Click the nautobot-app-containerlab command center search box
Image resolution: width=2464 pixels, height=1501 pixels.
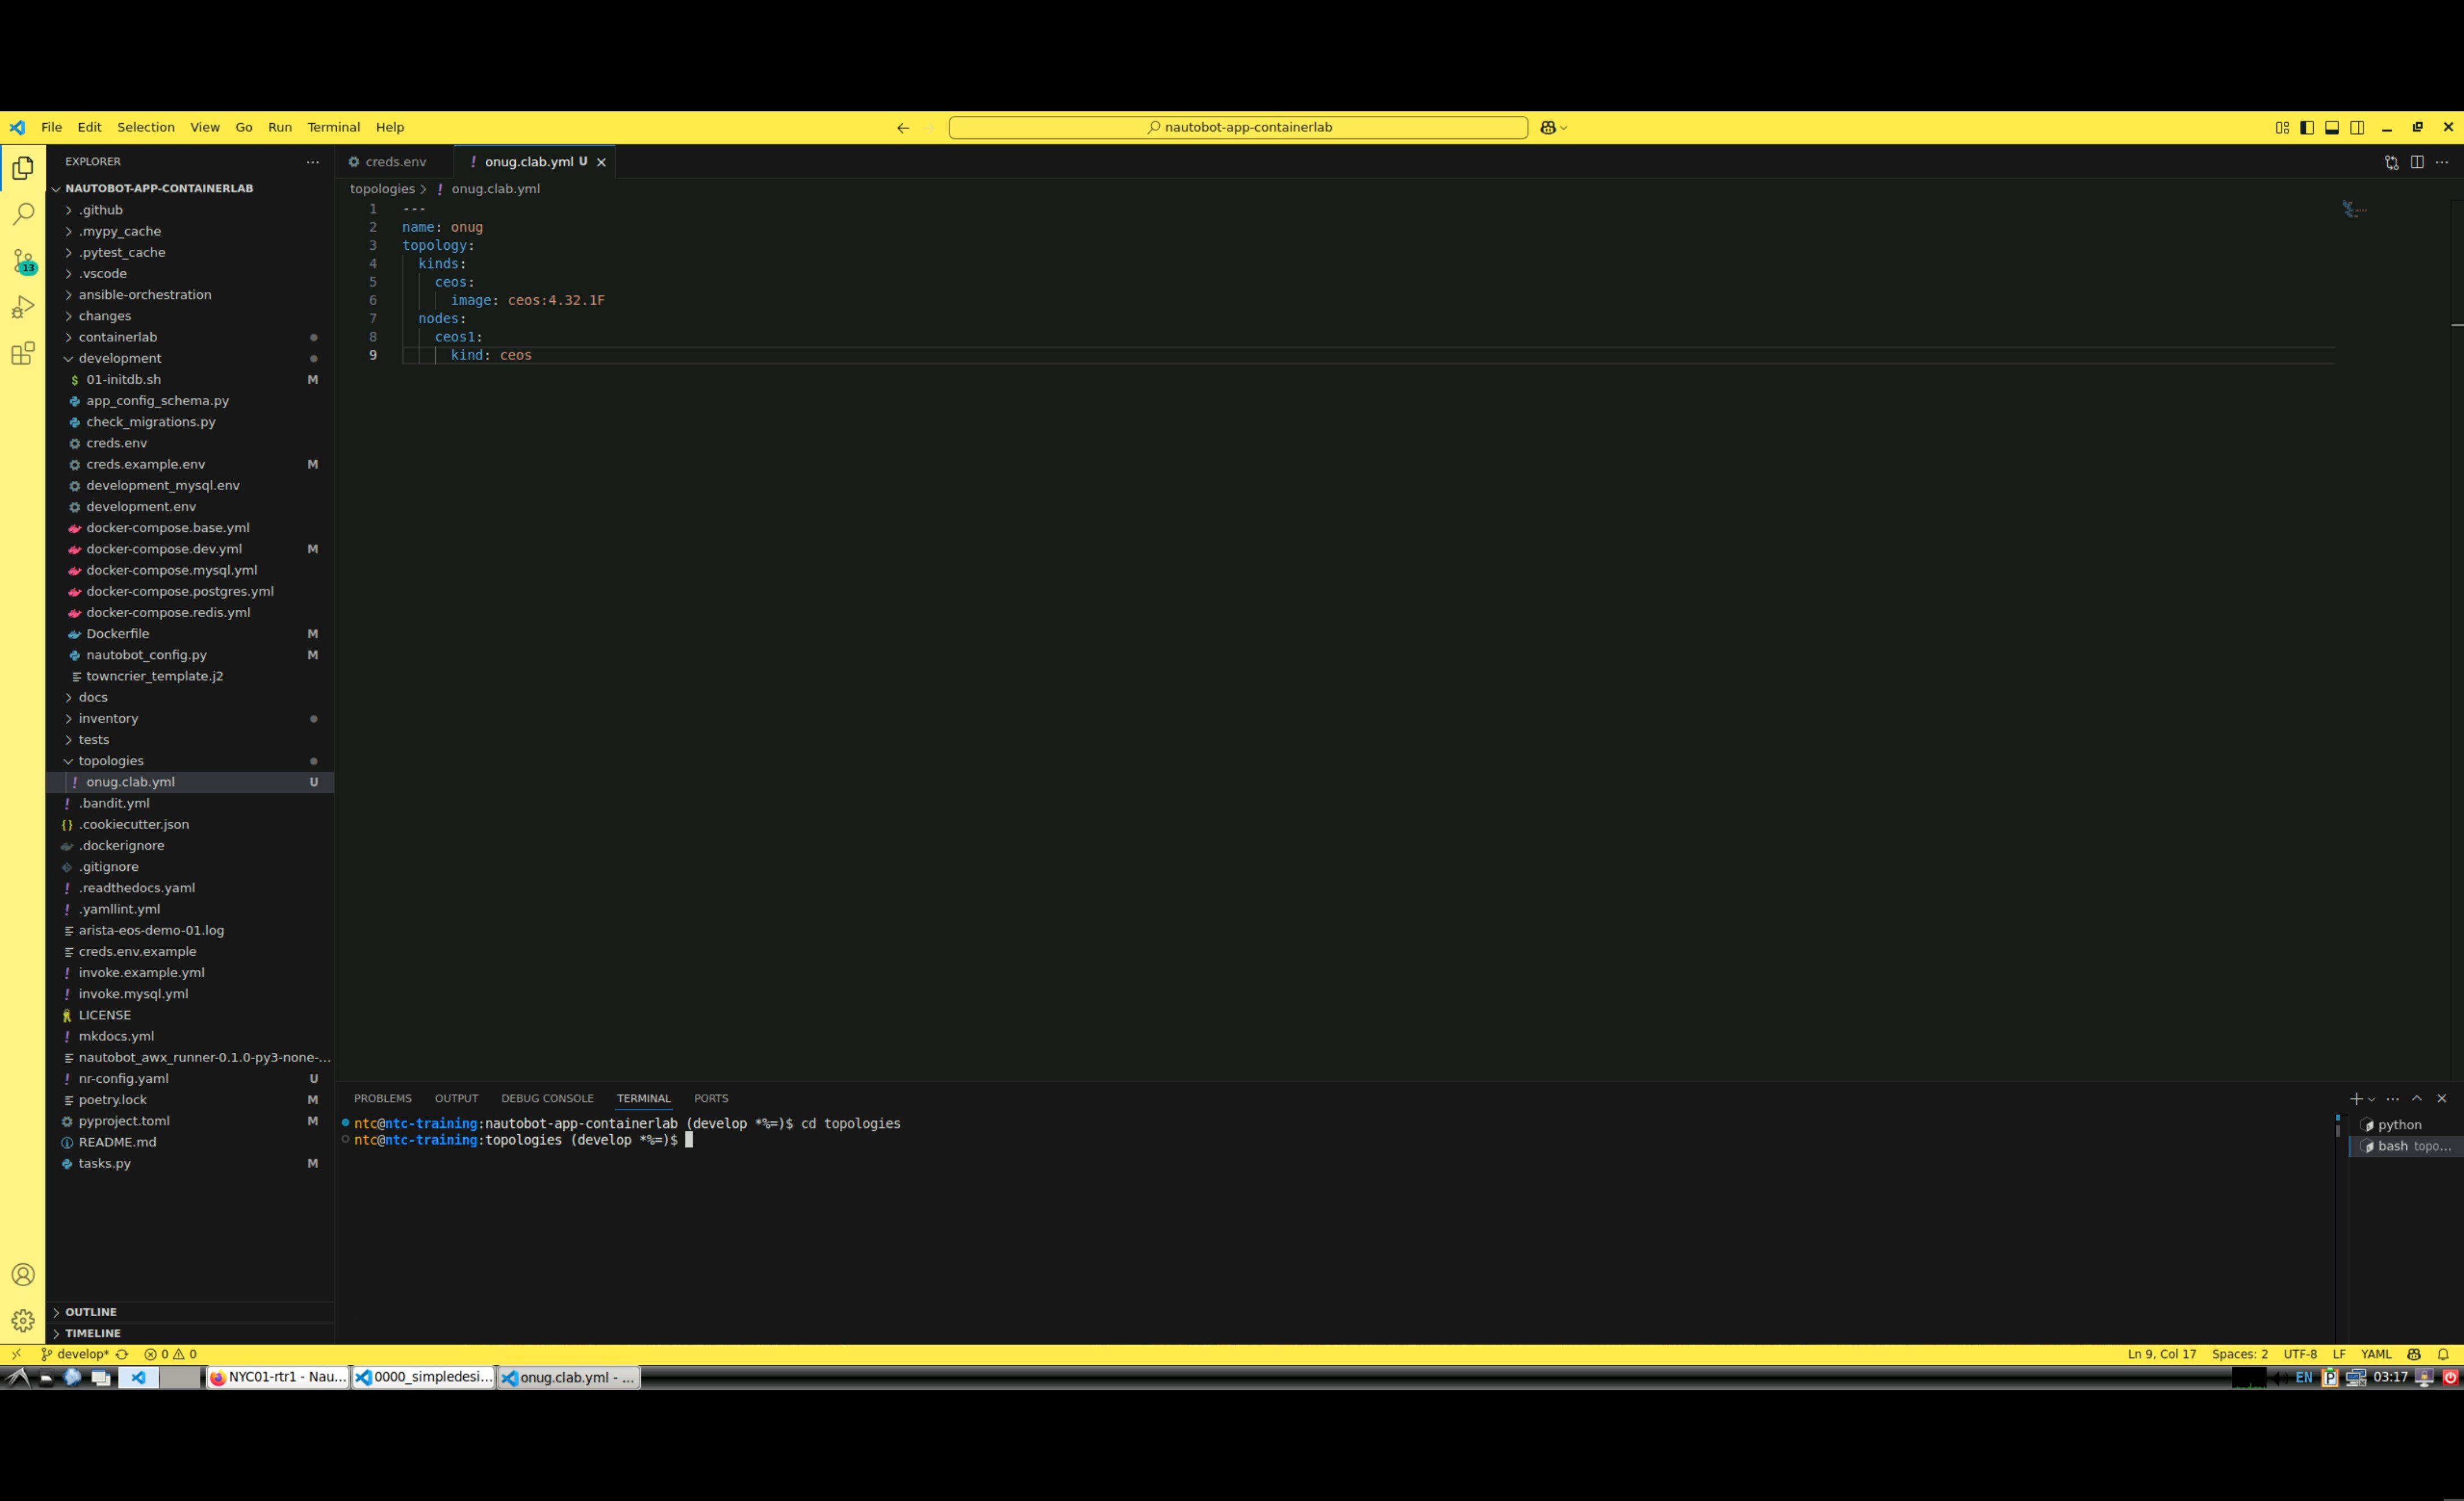pyautogui.click(x=1237, y=127)
